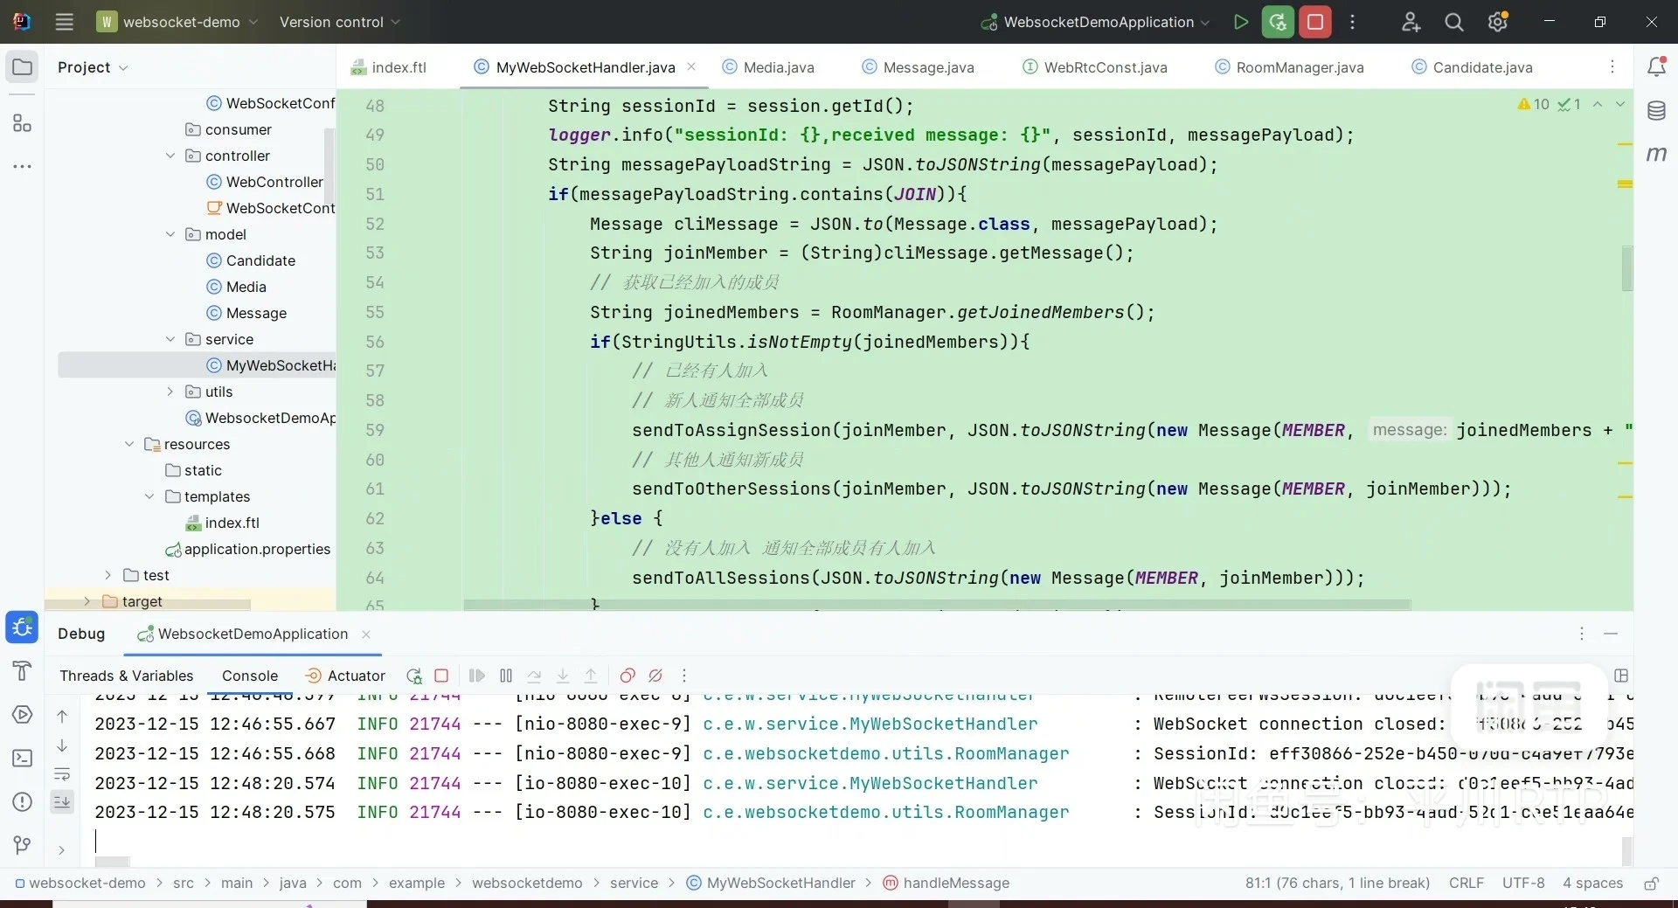The width and height of the screenshot is (1678, 908).
Task: Expand the target folder
Action: [87, 601]
